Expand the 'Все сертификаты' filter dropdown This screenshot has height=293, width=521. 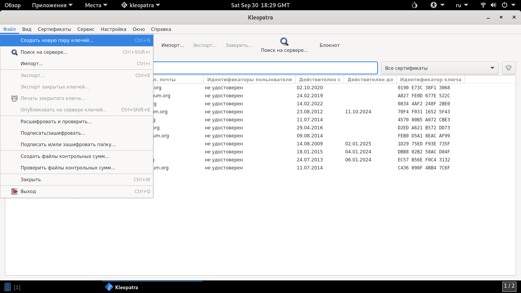tap(440, 68)
